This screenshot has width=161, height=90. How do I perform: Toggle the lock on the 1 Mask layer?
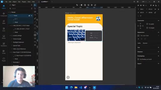(29, 15)
